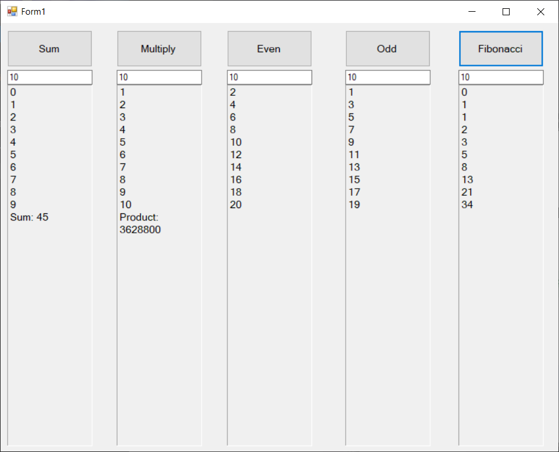Focus the input field under Sum
This screenshot has width=559, height=452.
point(49,78)
